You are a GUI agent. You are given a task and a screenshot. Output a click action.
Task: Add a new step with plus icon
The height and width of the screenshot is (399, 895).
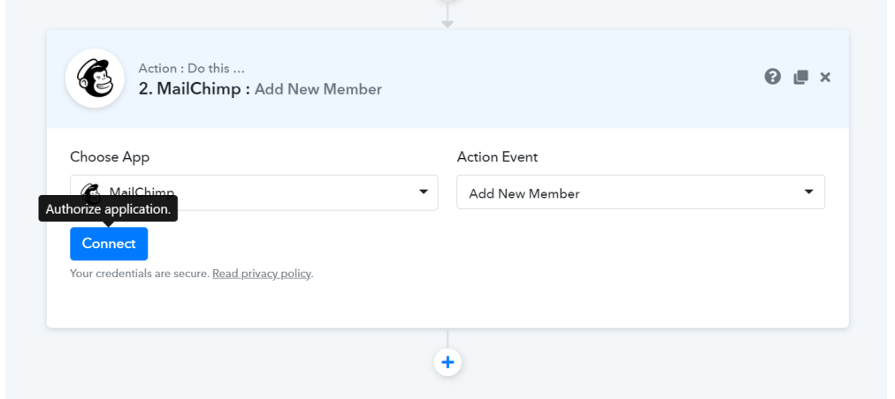point(447,362)
